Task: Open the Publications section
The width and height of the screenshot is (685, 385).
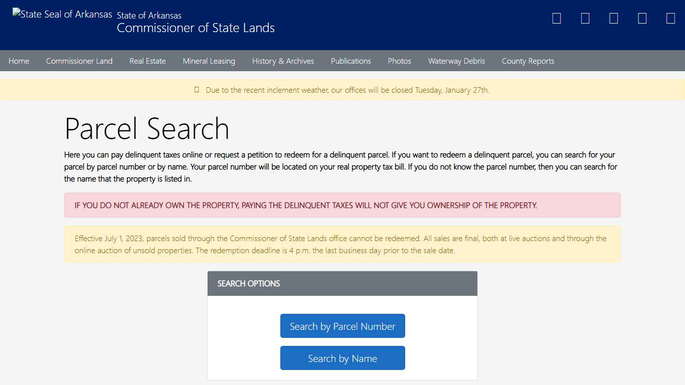Action: coord(351,61)
